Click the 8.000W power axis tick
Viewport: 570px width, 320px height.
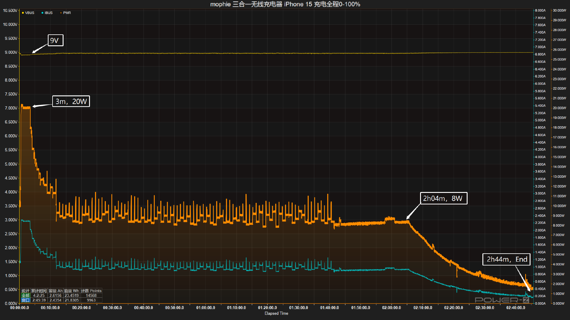558,225
